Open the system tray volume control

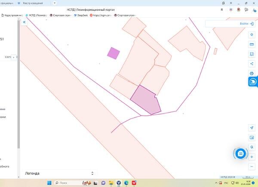point(237,183)
